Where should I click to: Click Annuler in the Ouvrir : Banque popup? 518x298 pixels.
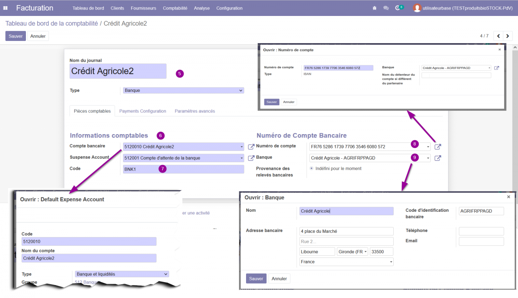click(x=279, y=278)
